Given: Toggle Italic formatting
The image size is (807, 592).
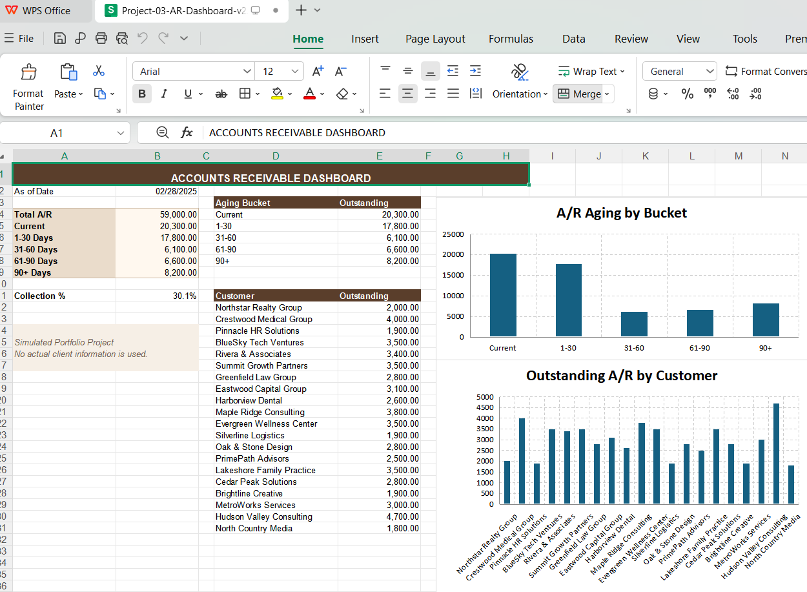Looking at the screenshot, I should [164, 94].
